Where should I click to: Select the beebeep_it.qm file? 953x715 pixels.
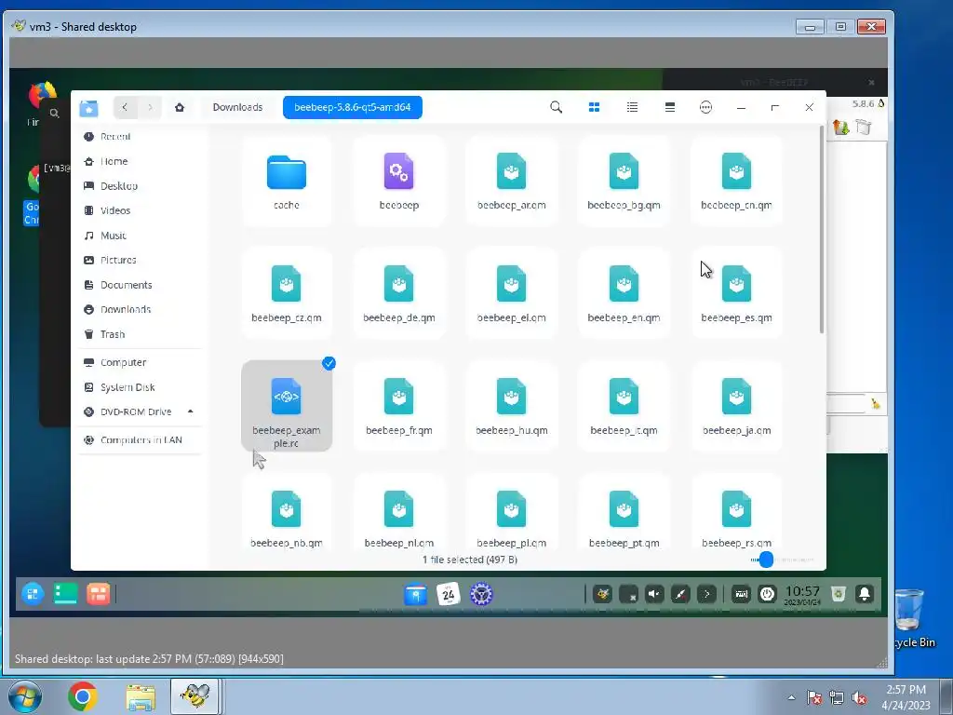pos(624,406)
